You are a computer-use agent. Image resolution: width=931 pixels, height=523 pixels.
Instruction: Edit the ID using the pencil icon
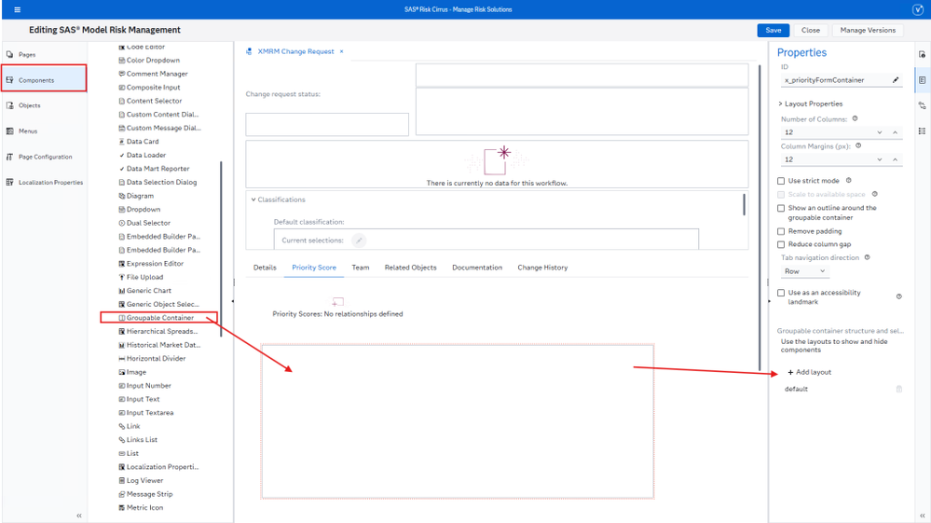click(x=896, y=79)
